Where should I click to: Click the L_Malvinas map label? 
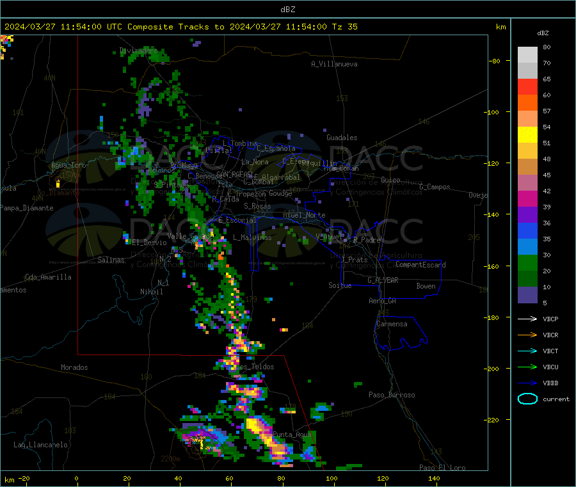point(252,237)
